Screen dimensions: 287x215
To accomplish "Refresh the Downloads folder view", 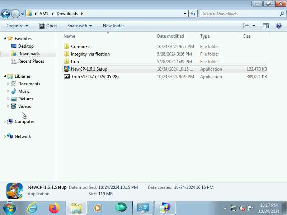I will click(193, 14).
